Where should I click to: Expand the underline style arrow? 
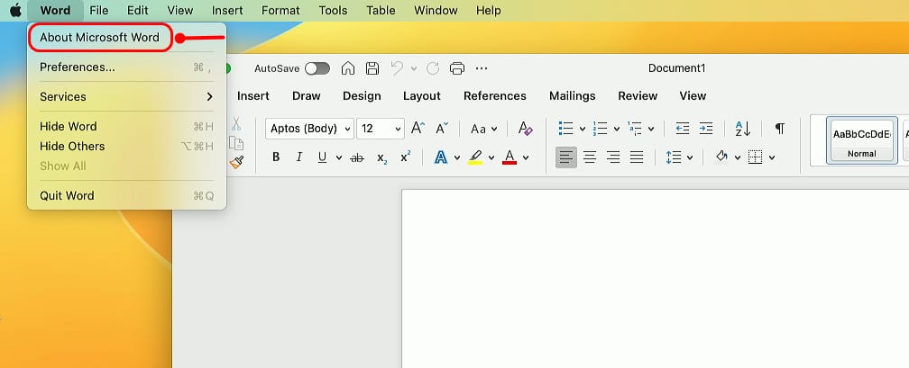pyautogui.click(x=338, y=157)
